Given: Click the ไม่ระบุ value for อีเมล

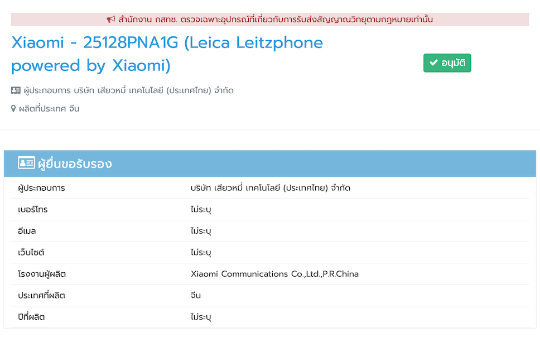Looking at the screenshot, I should point(201,231).
